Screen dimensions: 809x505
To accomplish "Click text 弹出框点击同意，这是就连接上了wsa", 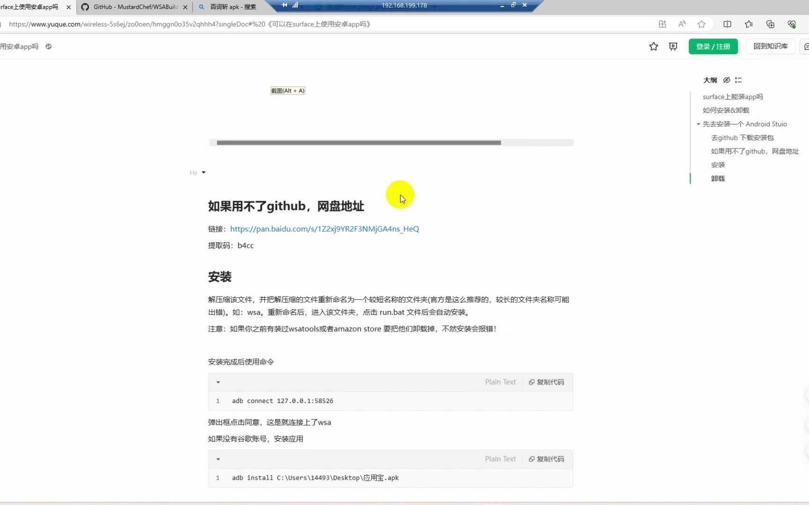I will tap(269, 422).
